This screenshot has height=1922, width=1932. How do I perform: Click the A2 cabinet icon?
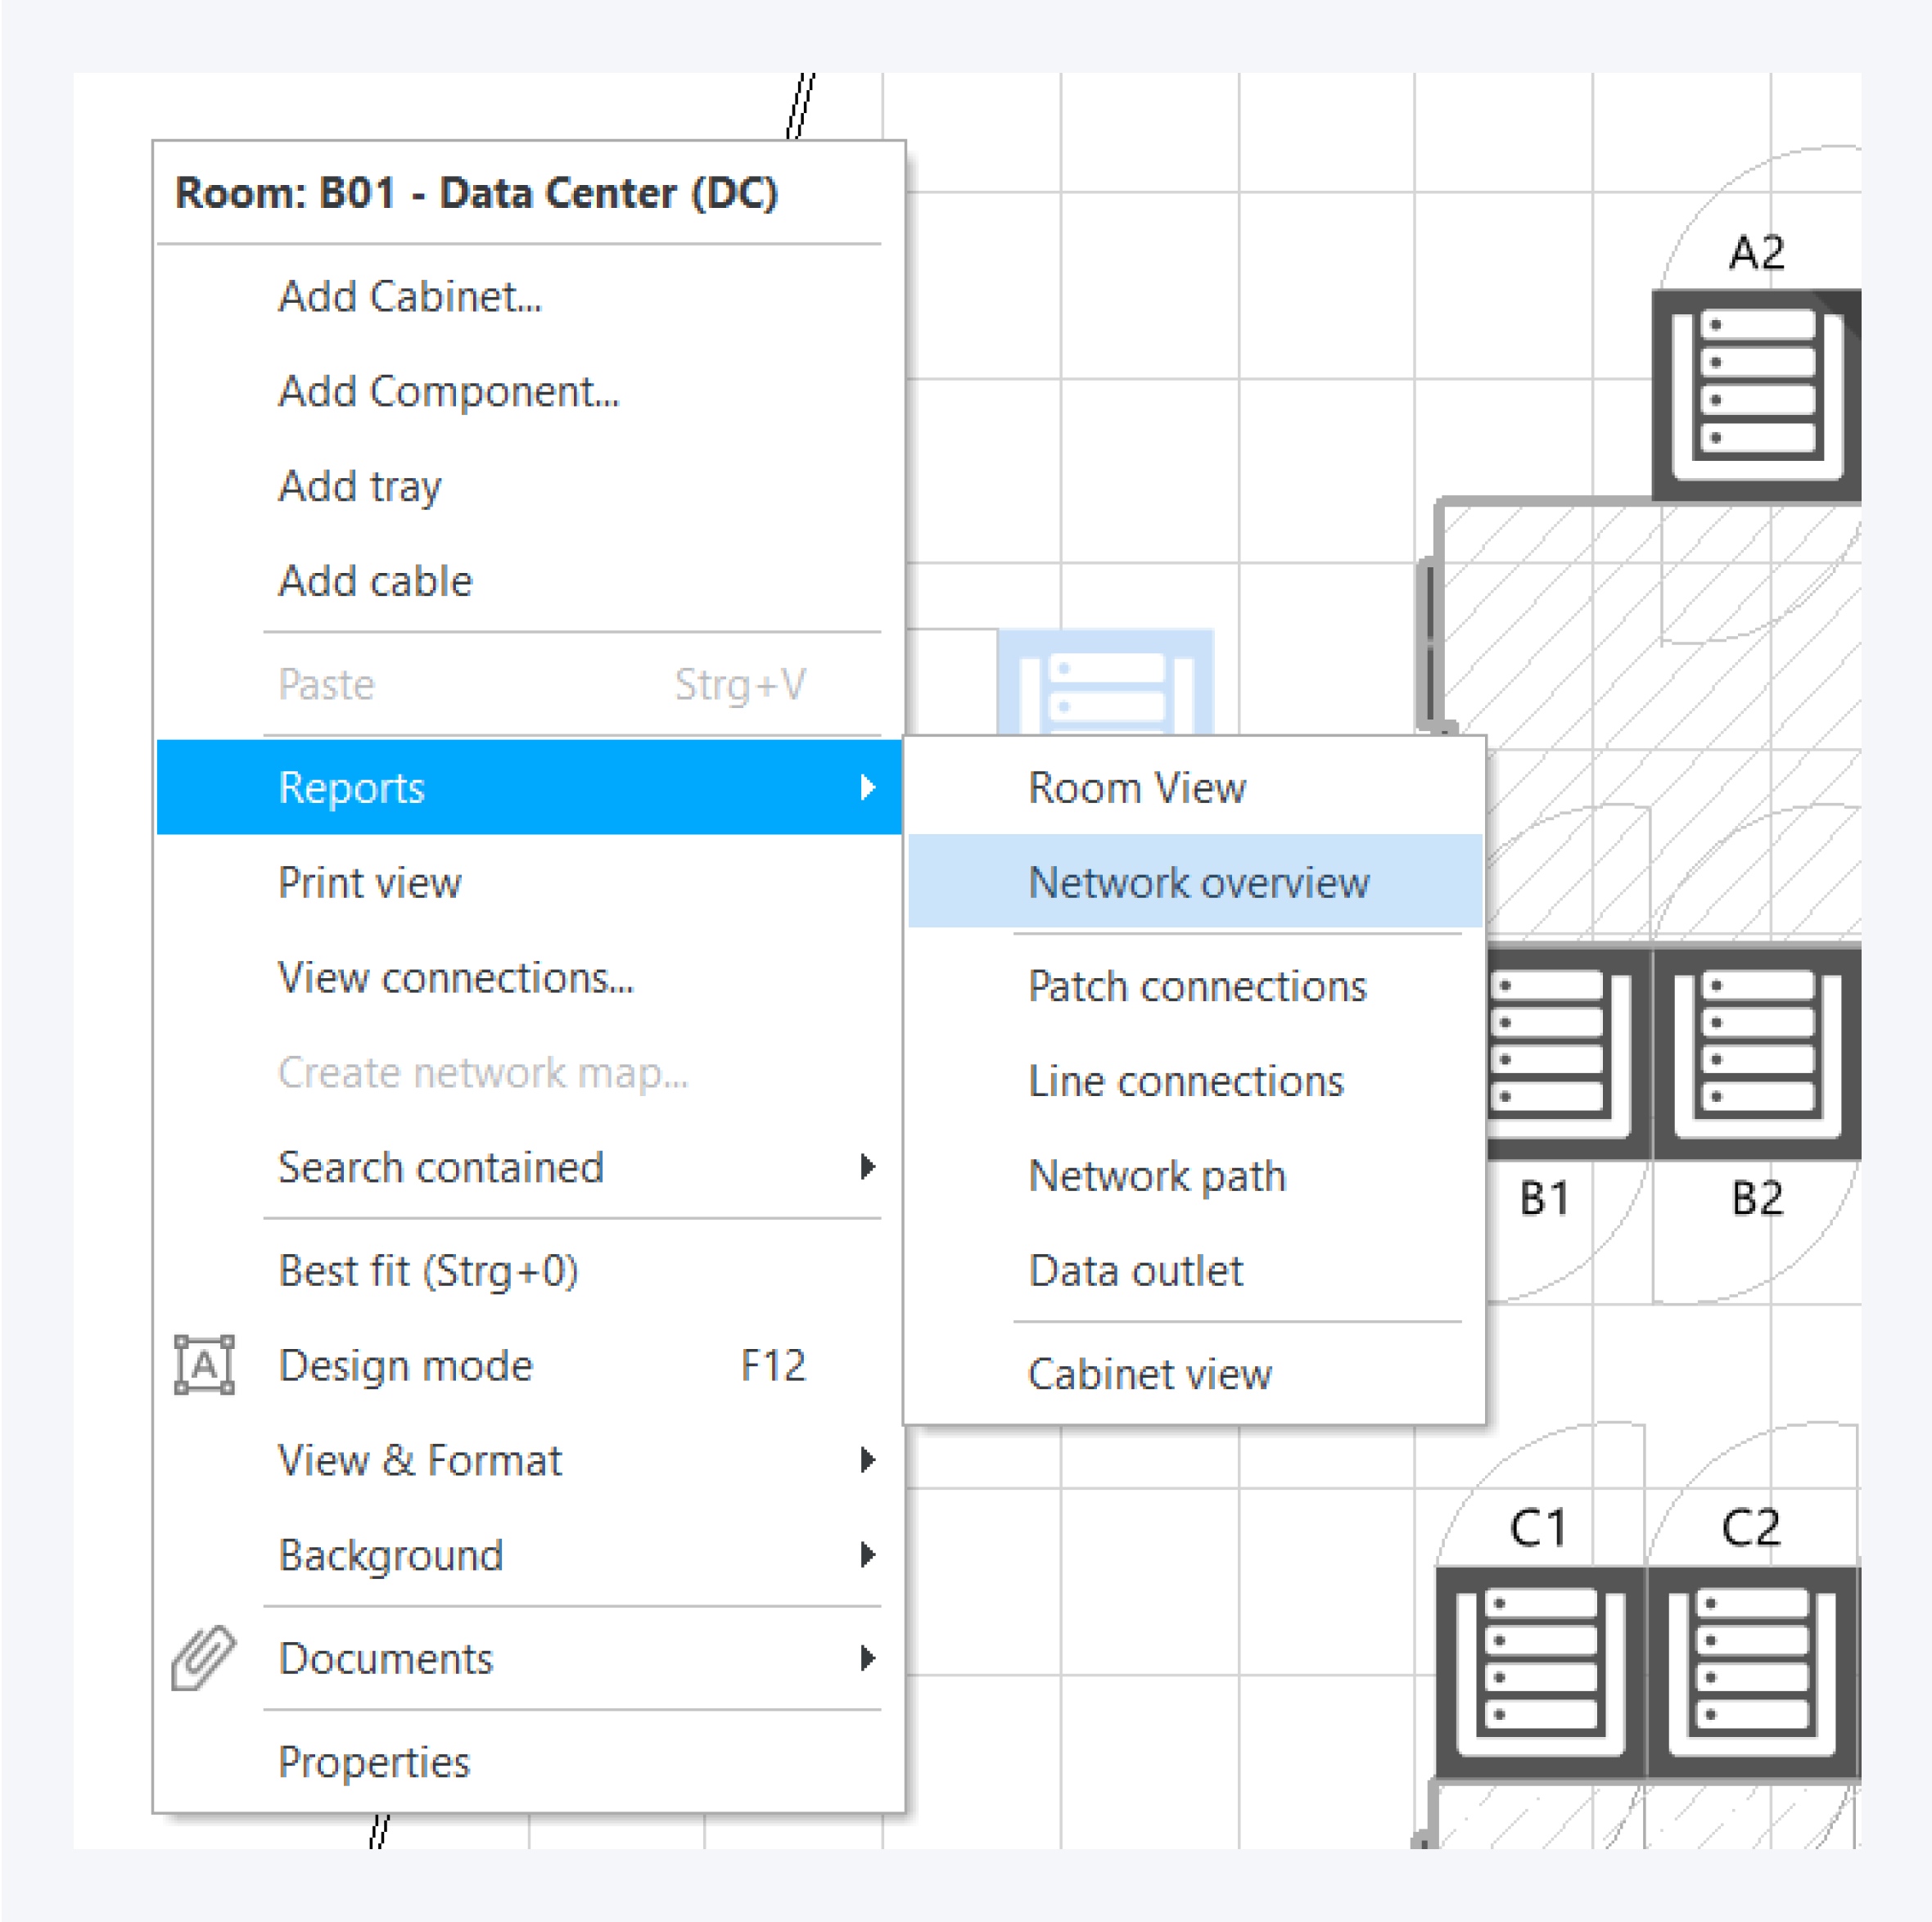point(1755,395)
